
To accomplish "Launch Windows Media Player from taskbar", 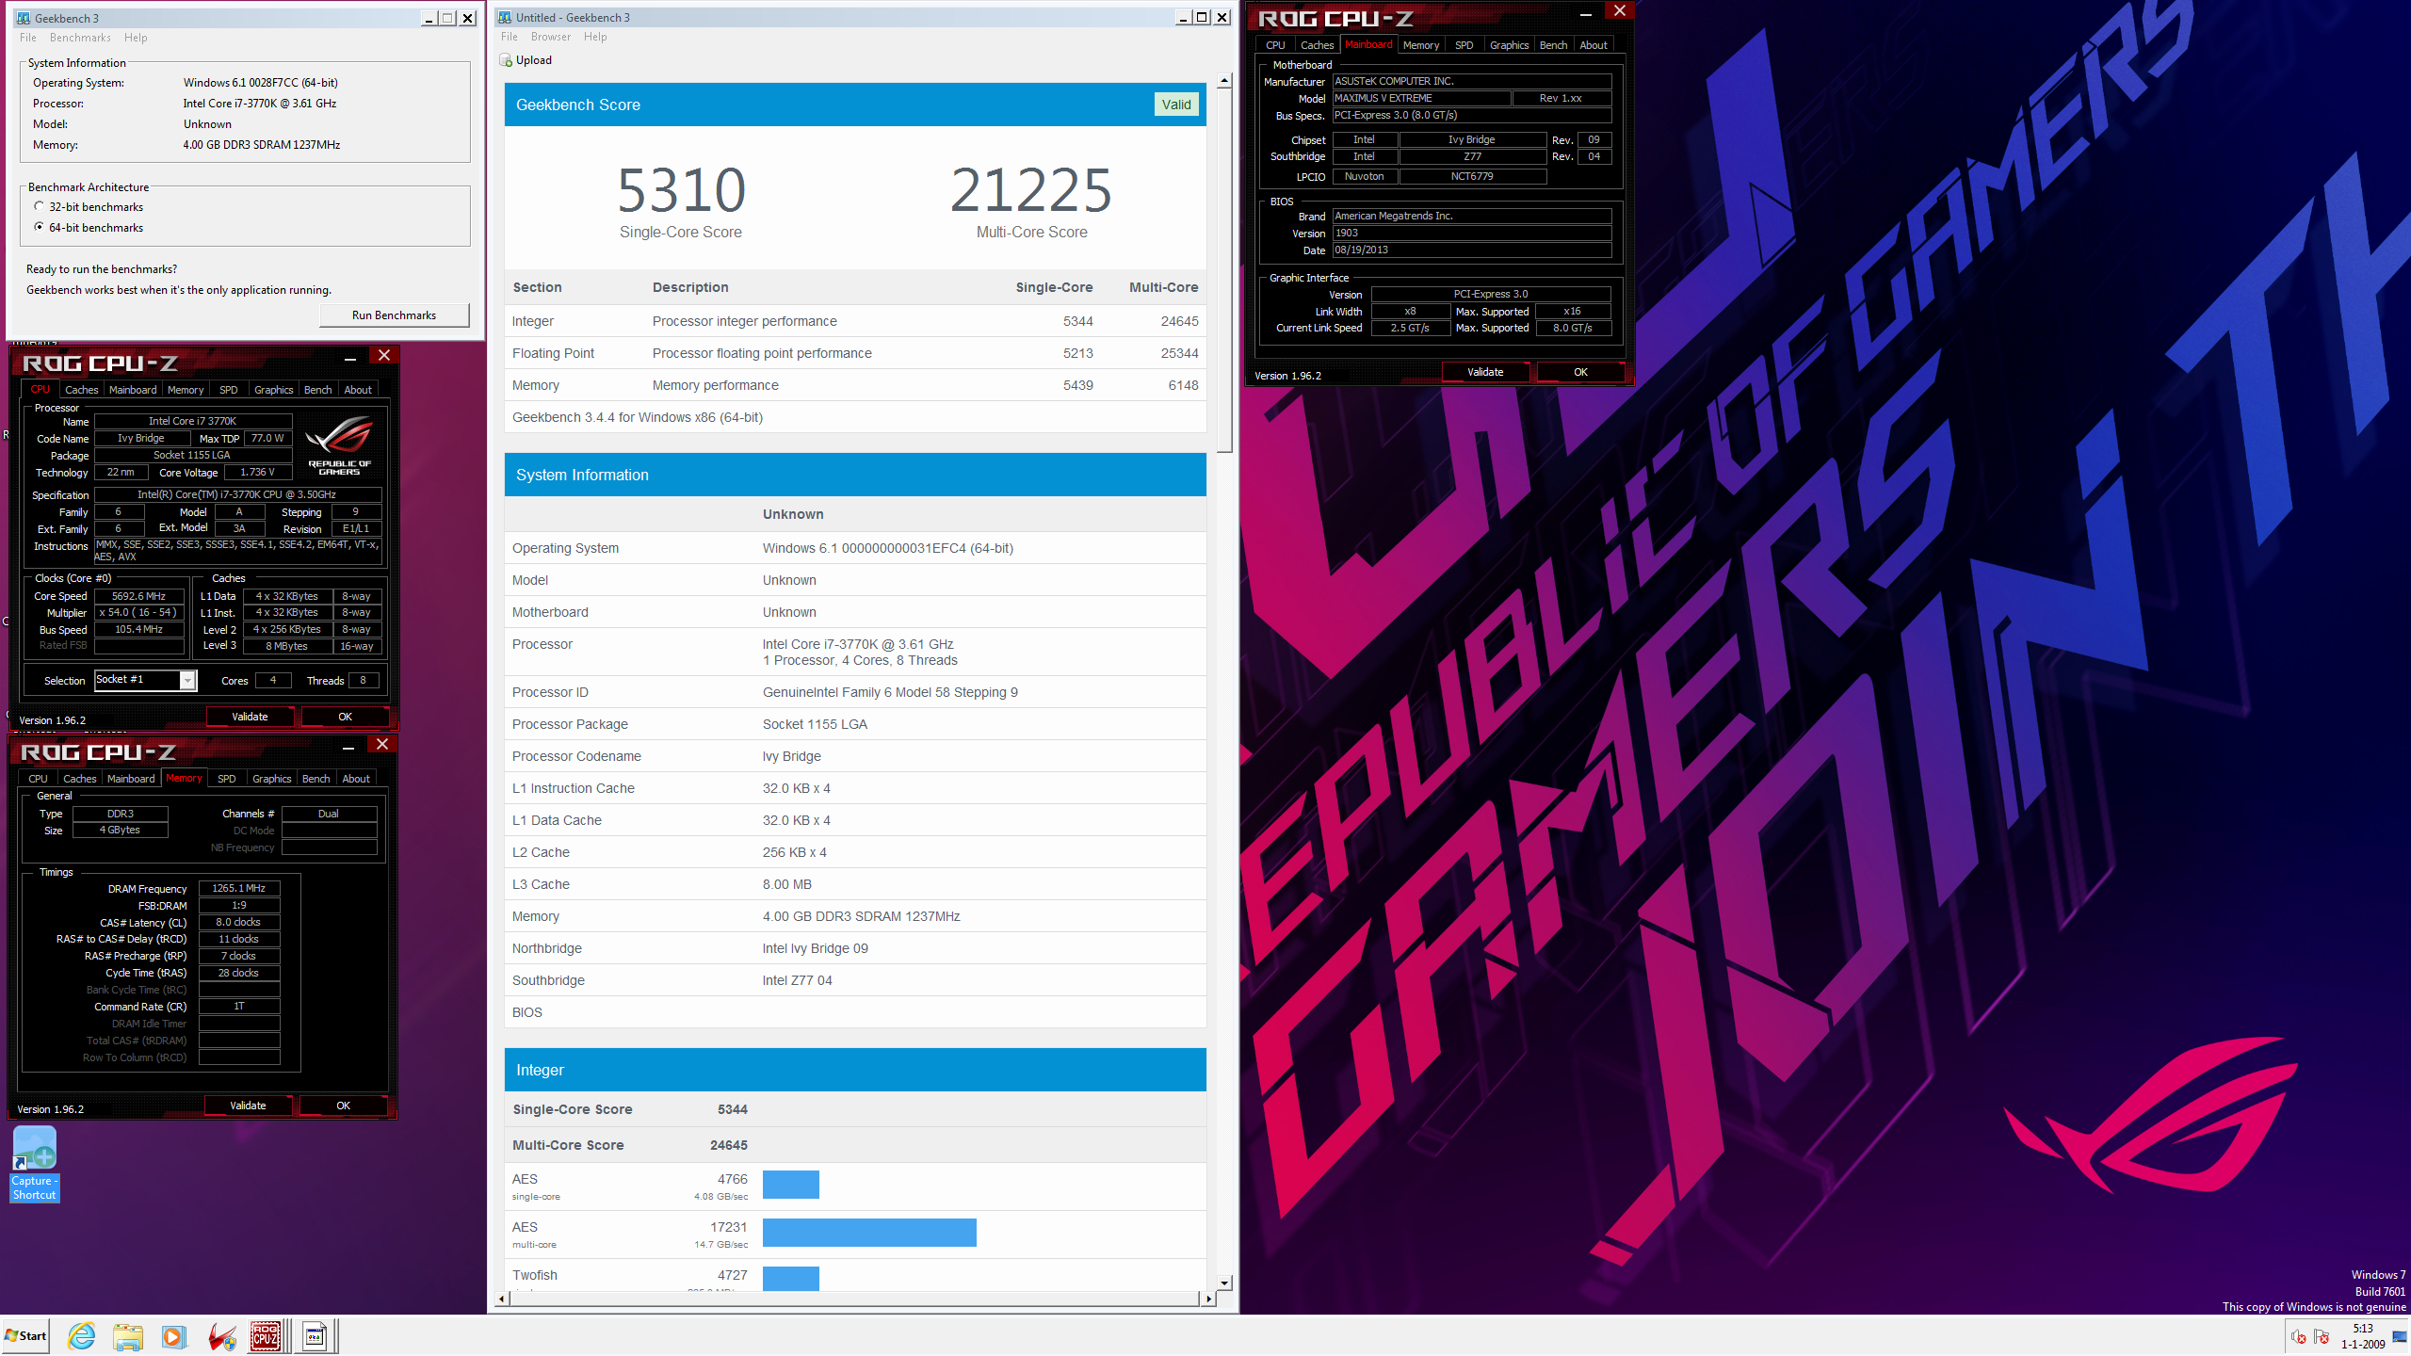I will [173, 1335].
